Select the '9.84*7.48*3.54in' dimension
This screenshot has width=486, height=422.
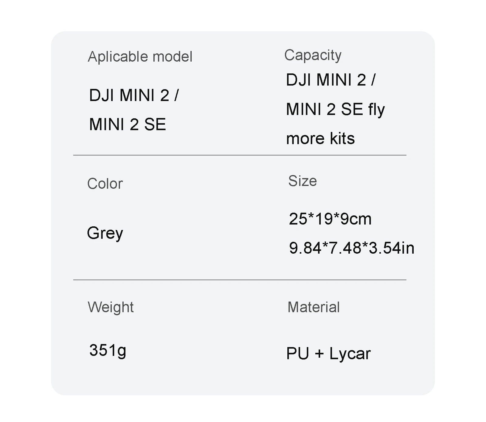352,248
